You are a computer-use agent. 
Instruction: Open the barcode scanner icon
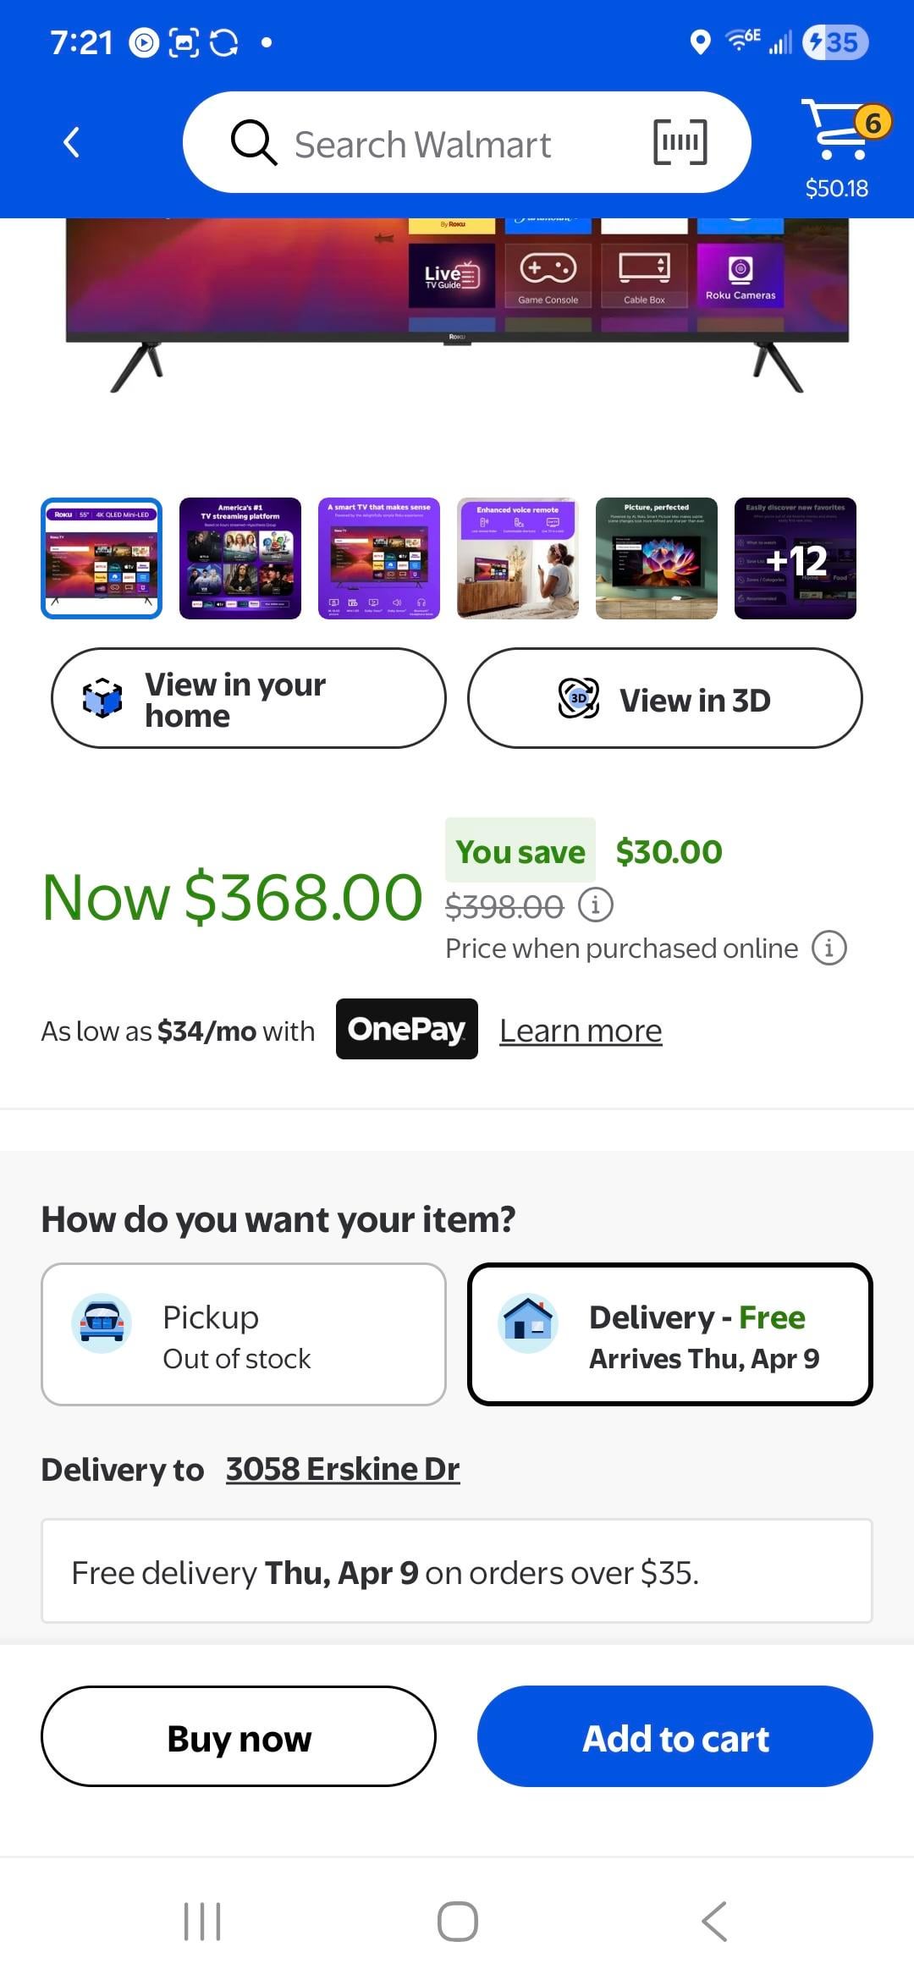coord(680,142)
